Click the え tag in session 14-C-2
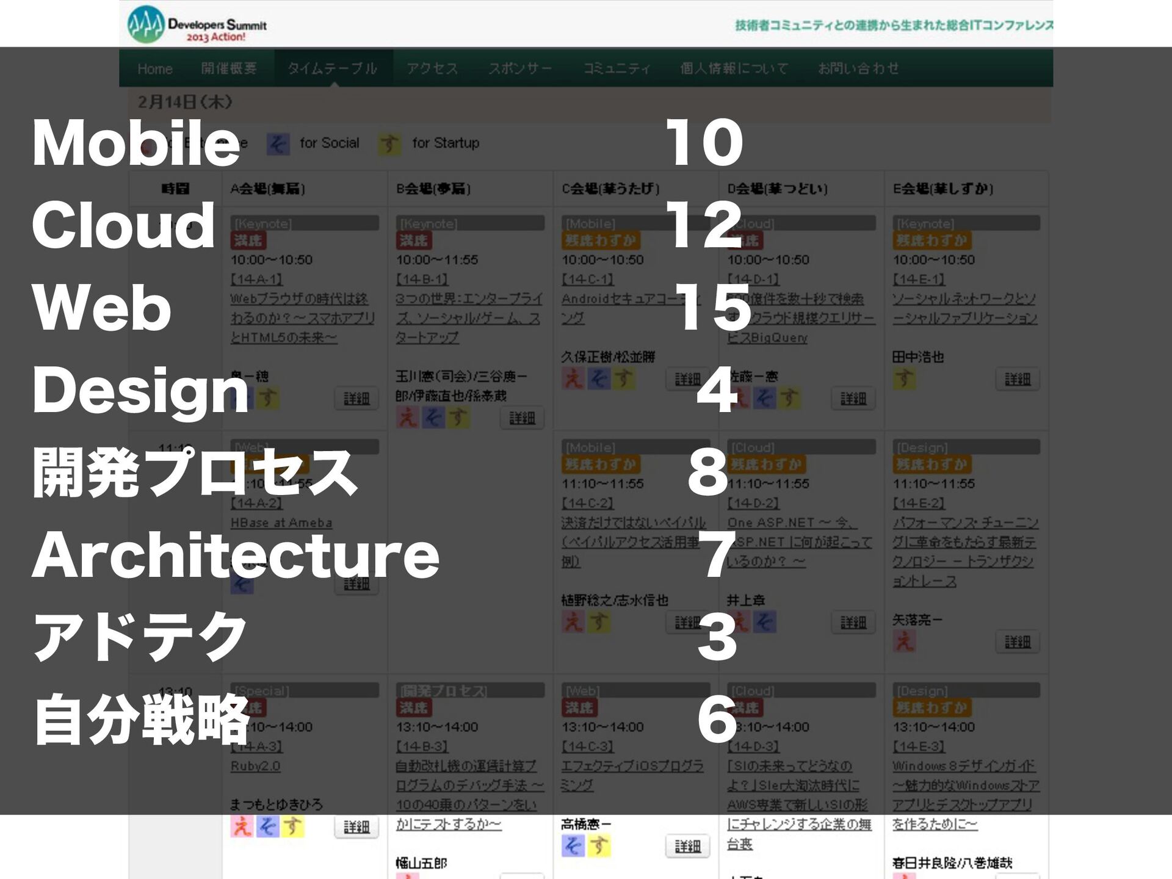Screen dimensions: 1172x879 pyautogui.click(x=573, y=621)
